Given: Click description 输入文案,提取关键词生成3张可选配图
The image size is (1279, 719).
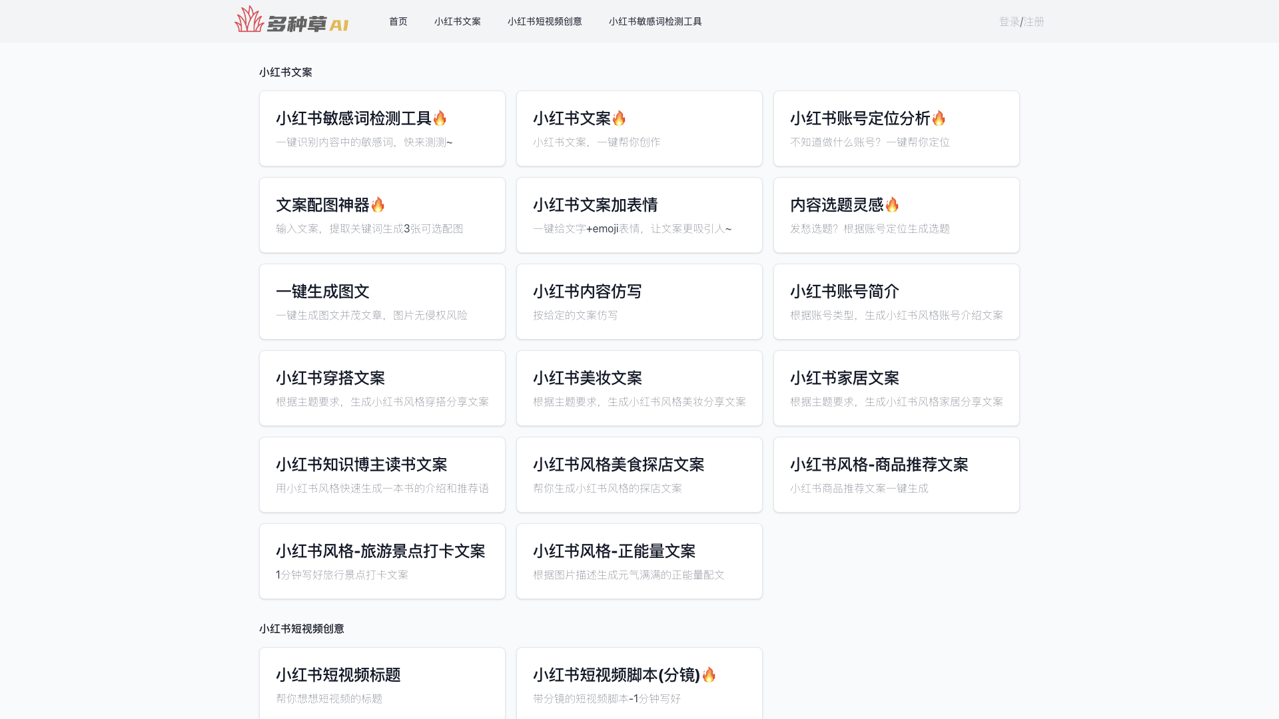Looking at the screenshot, I should point(370,228).
